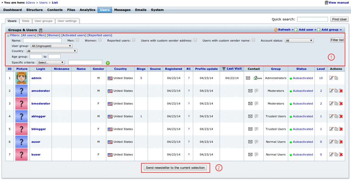Check the Women filter checkbox
The image size is (351, 180).
[x=100, y=40]
